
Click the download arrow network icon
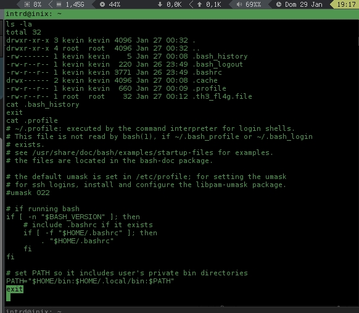pos(160,4)
